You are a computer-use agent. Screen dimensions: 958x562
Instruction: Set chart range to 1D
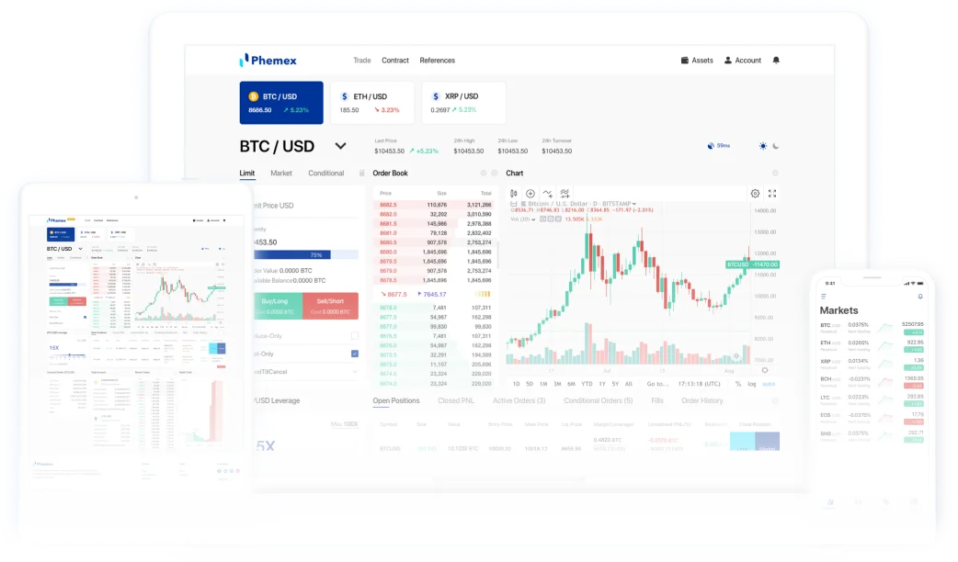pos(517,384)
